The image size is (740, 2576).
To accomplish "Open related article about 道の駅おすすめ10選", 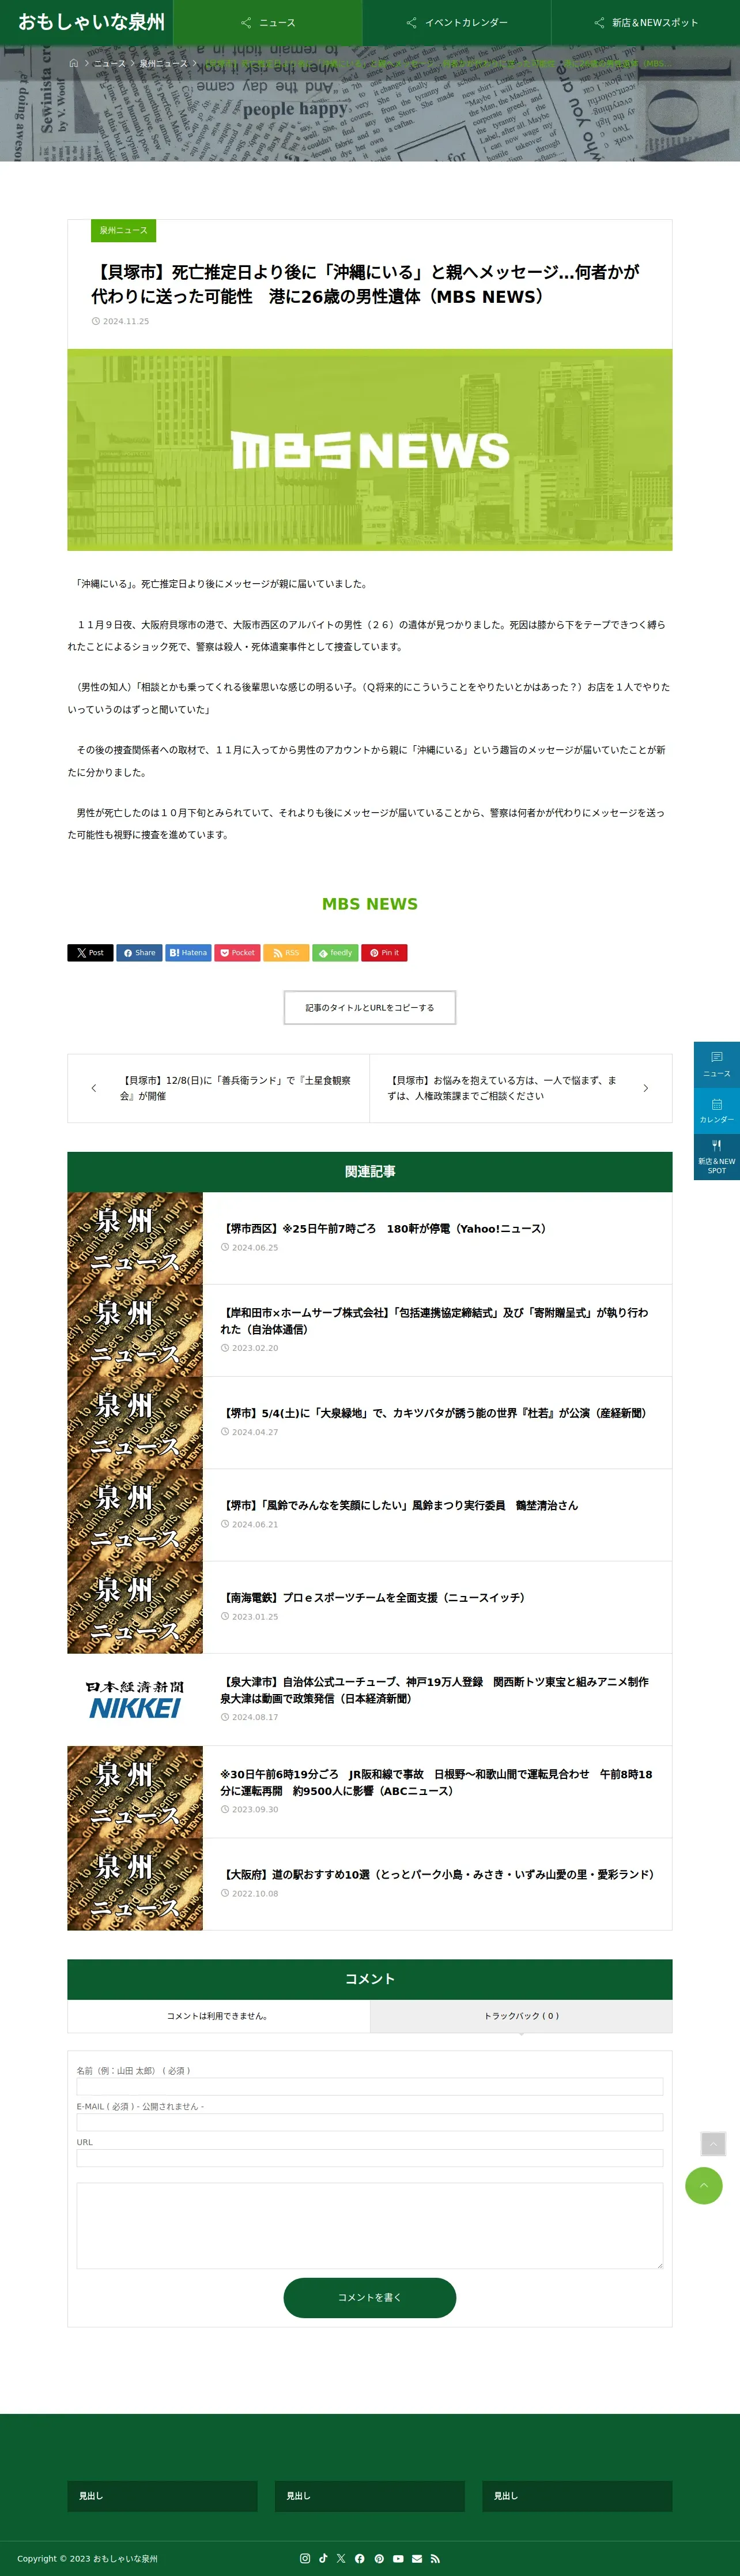I will [437, 1874].
